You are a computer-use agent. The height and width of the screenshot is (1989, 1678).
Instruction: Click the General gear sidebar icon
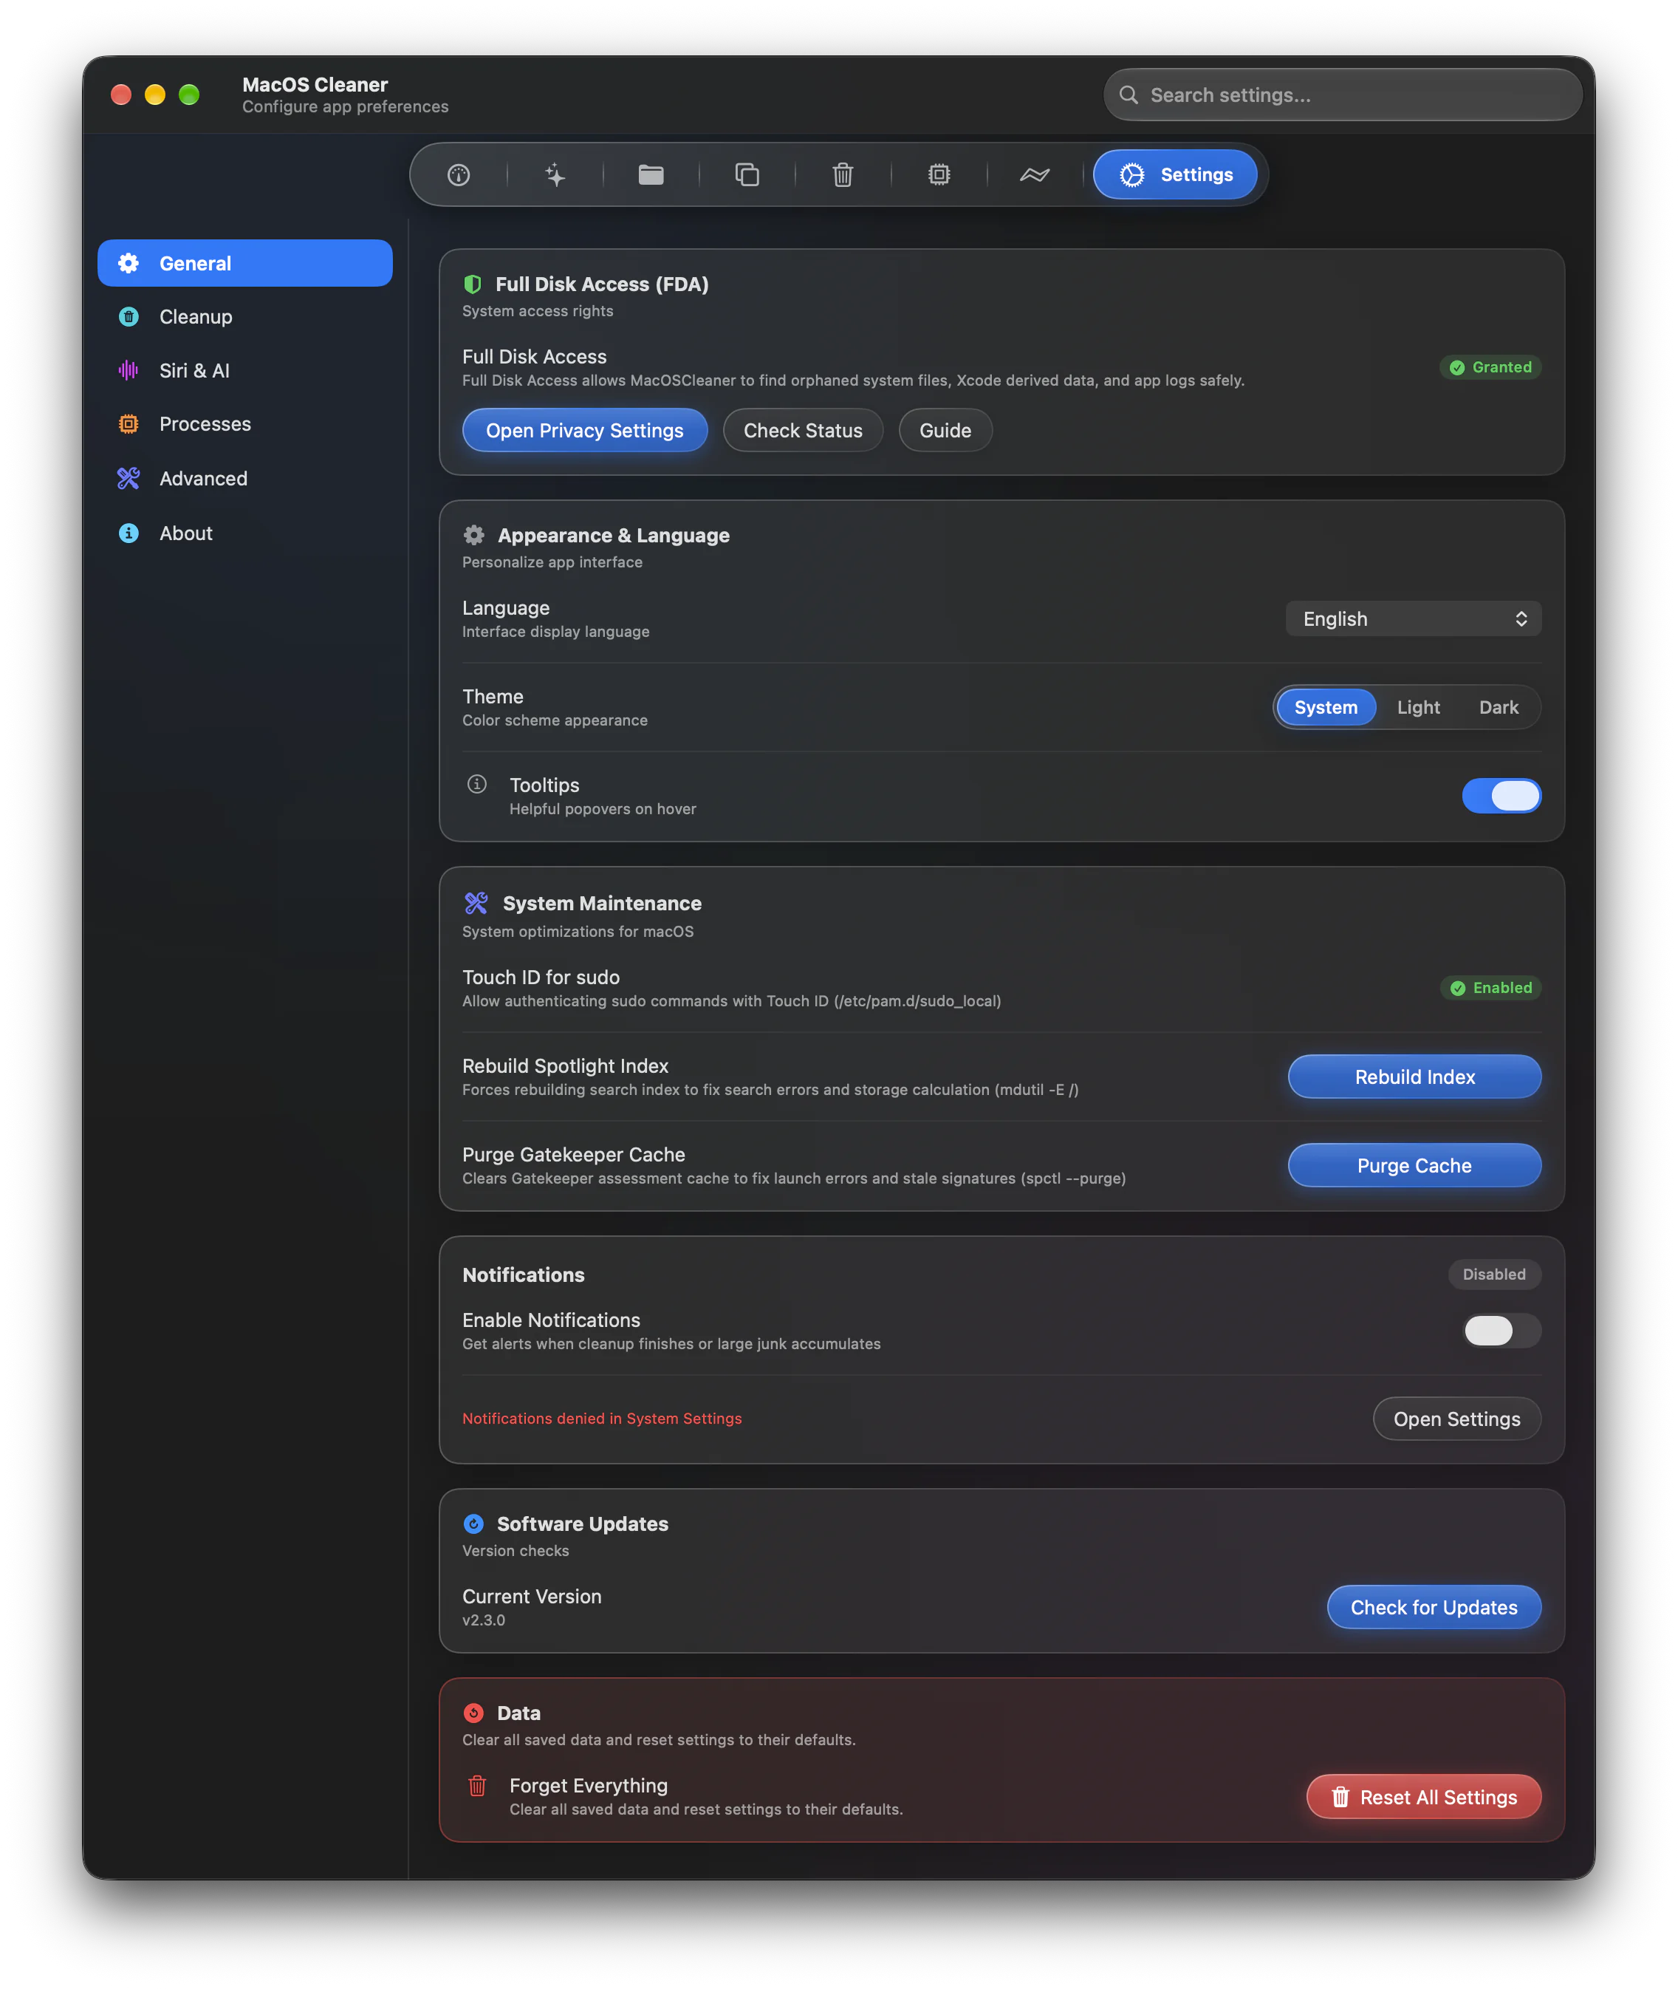pos(129,264)
